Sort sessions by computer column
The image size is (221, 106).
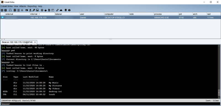[x=116, y=14]
